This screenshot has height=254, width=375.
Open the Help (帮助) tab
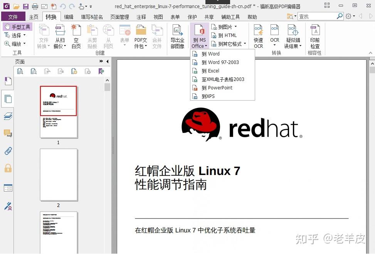pos(252,17)
